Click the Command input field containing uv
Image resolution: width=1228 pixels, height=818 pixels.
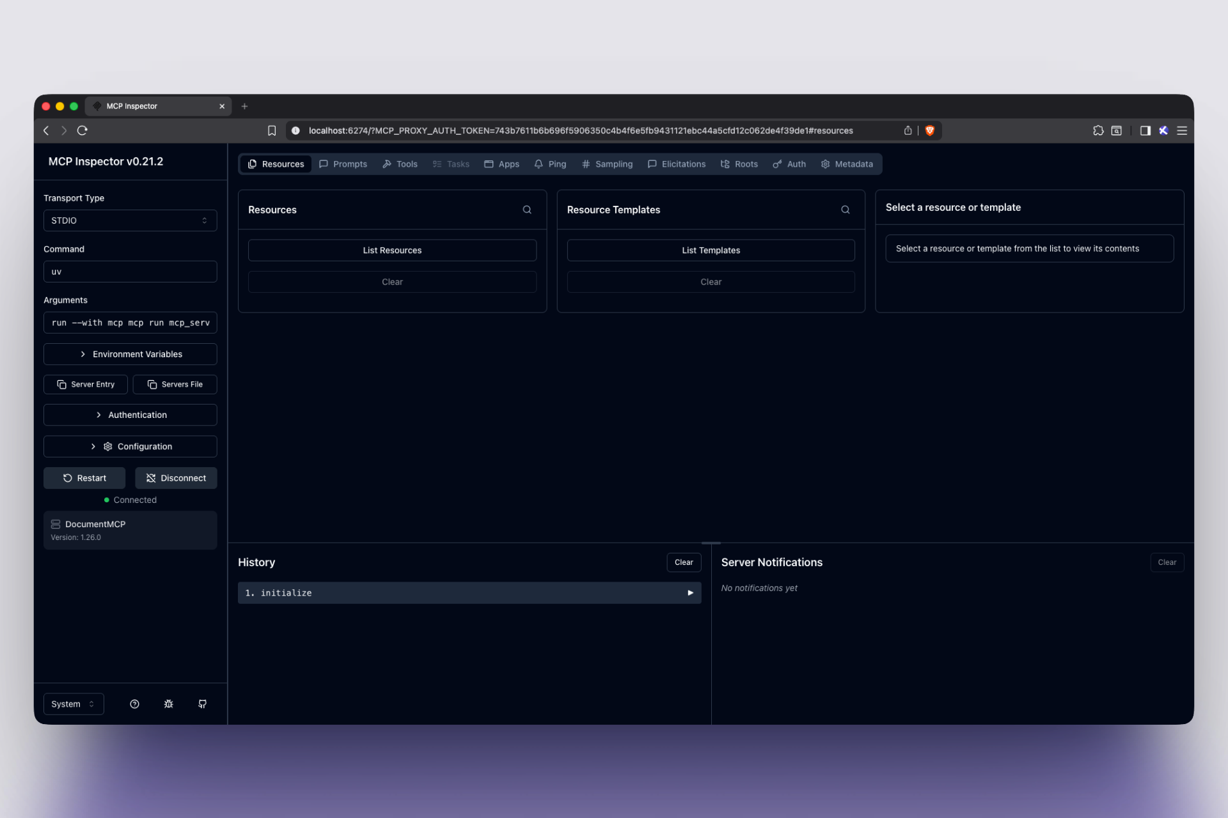pyautogui.click(x=130, y=272)
